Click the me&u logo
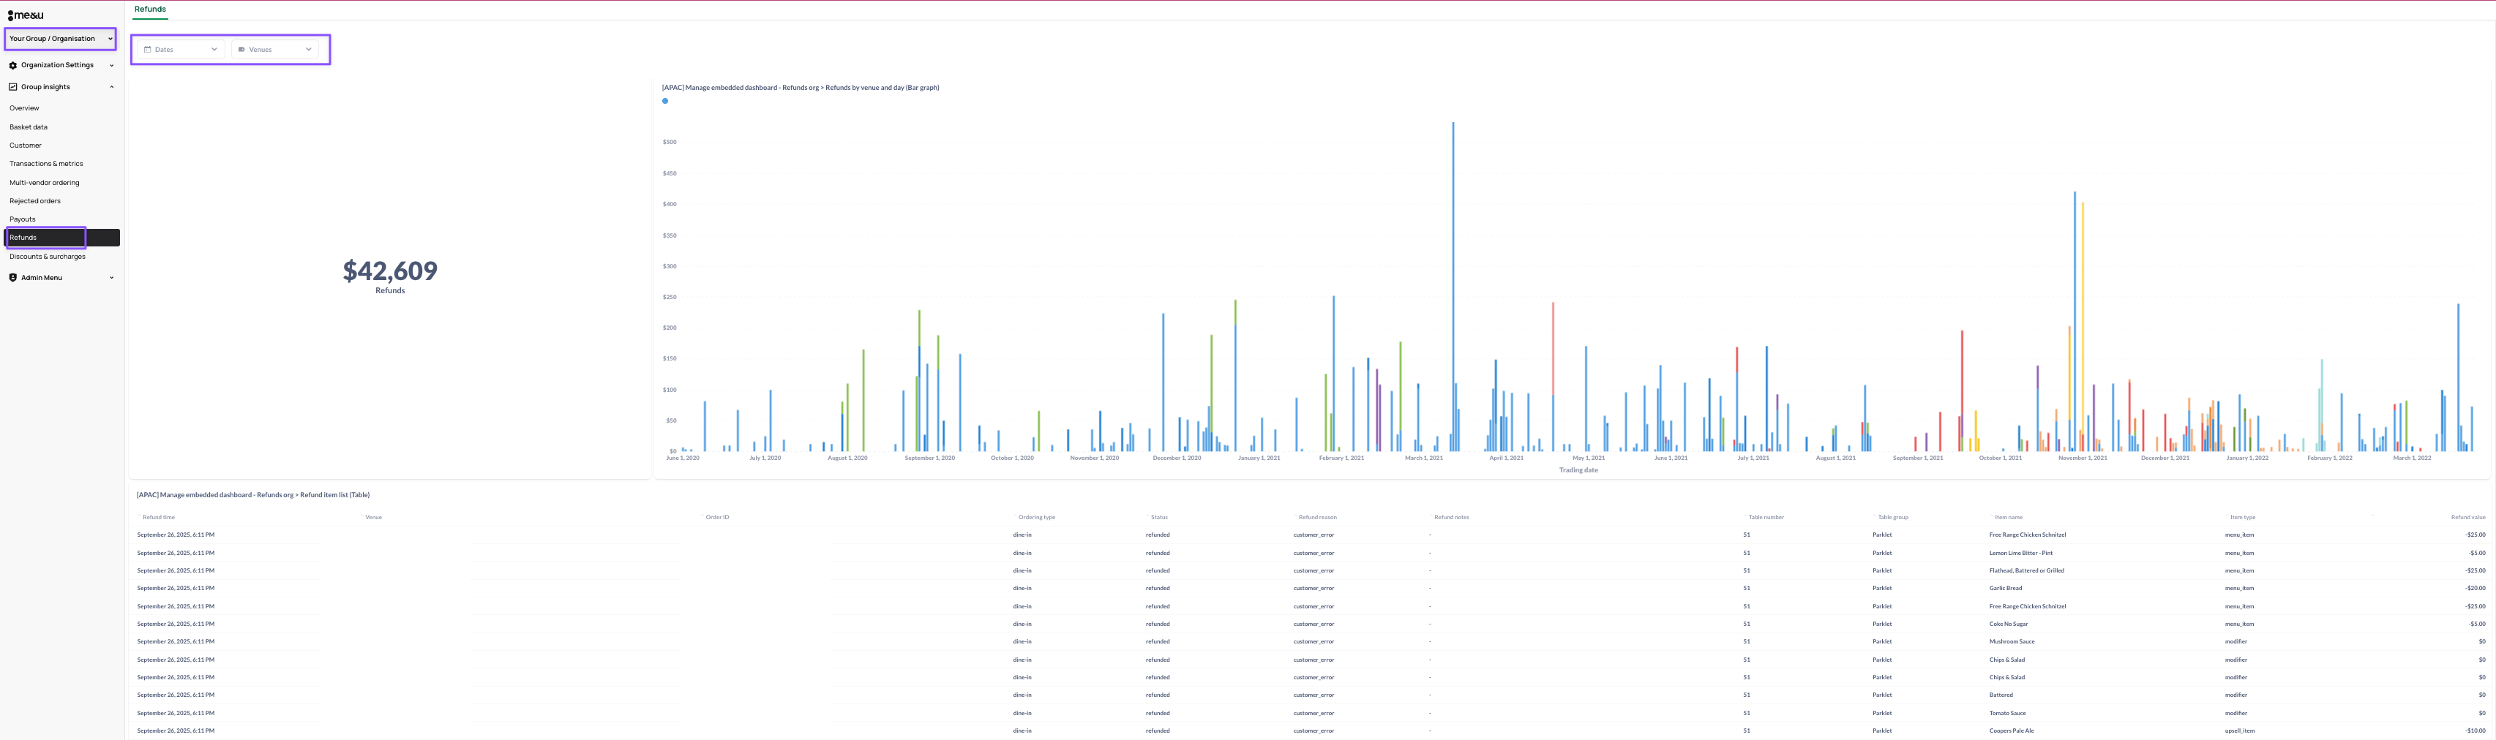2496x740 pixels. (25, 15)
